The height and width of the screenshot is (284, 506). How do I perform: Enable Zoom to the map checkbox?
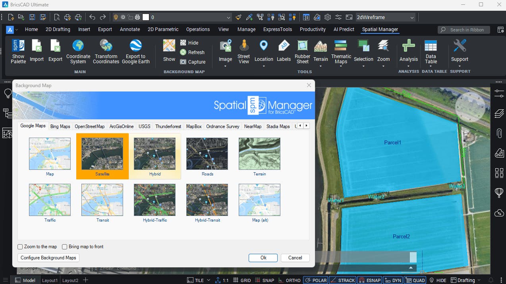[x=20, y=247]
